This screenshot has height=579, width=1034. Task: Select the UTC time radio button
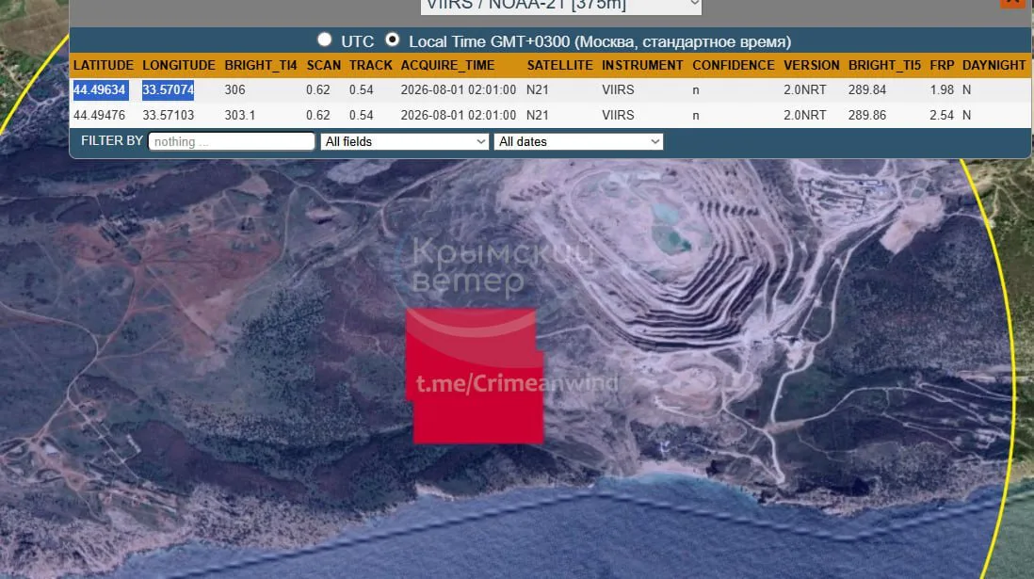(324, 40)
